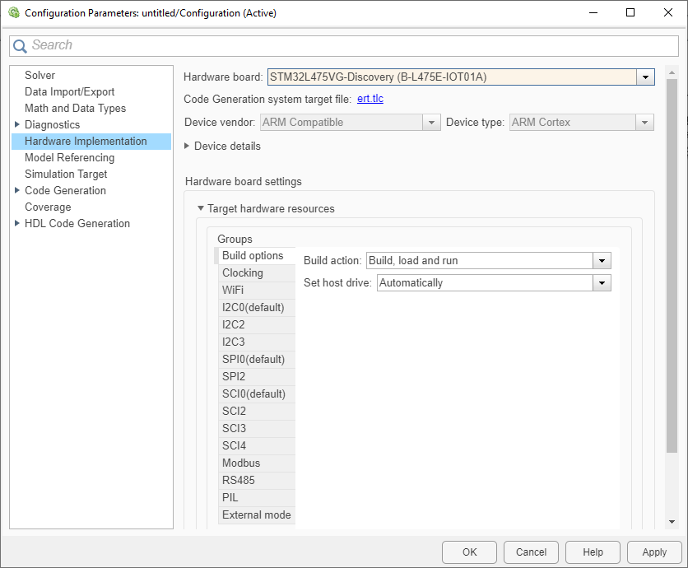
Task: Open the Modbus group settings
Action: coord(241,463)
